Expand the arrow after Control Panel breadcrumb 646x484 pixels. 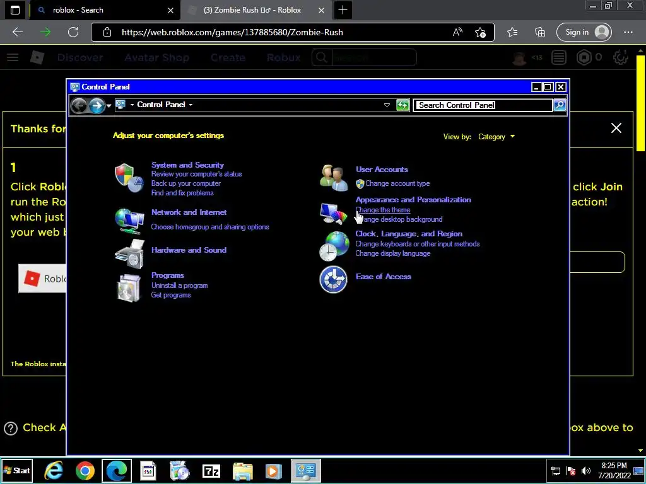tap(191, 105)
